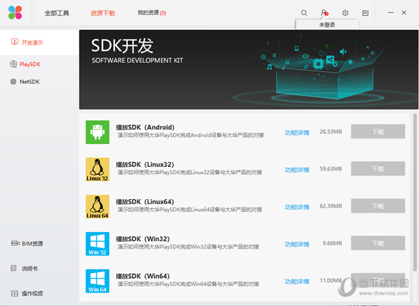The width and height of the screenshot is (419, 306).
Task: Click the message list icon in the title bar
Action: pos(365,13)
